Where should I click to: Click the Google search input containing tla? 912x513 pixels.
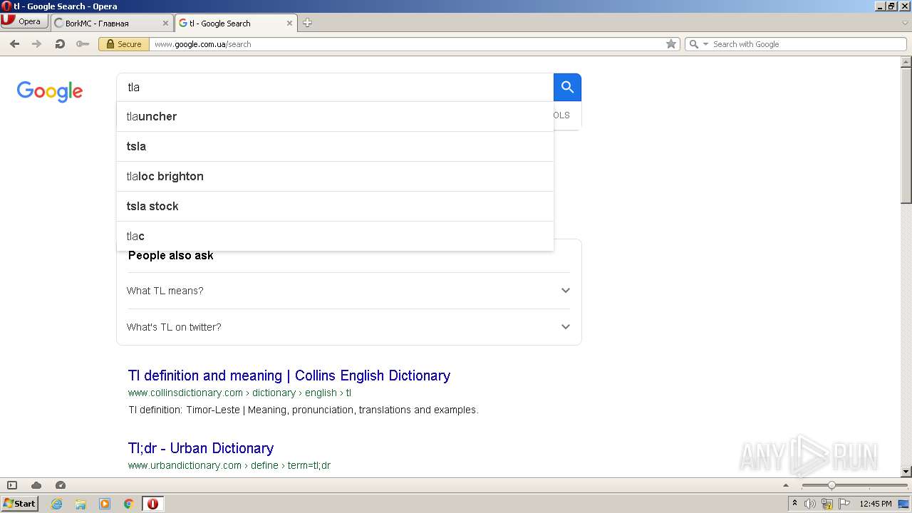(x=335, y=87)
